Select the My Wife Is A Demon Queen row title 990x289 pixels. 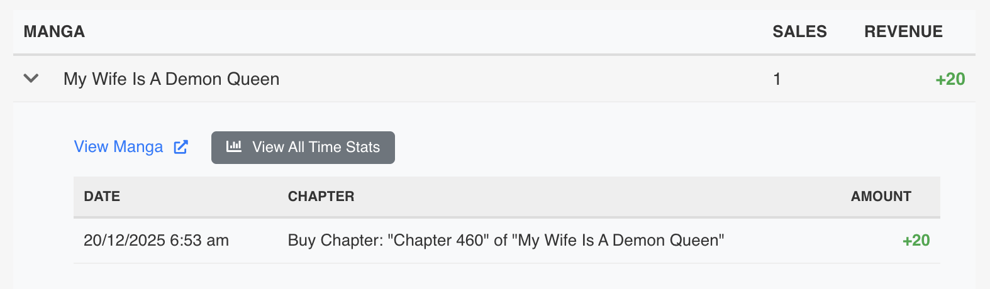click(x=171, y=79)
